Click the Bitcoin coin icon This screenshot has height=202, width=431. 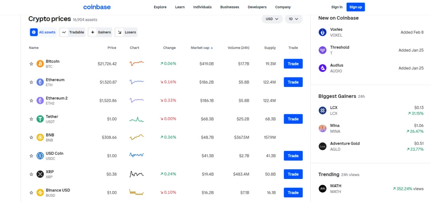click(x=40, y=64)
